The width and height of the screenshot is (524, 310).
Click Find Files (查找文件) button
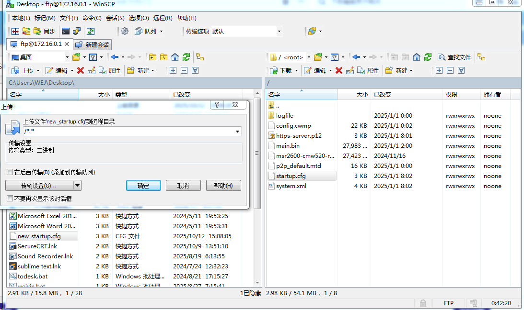pos(454,57)
